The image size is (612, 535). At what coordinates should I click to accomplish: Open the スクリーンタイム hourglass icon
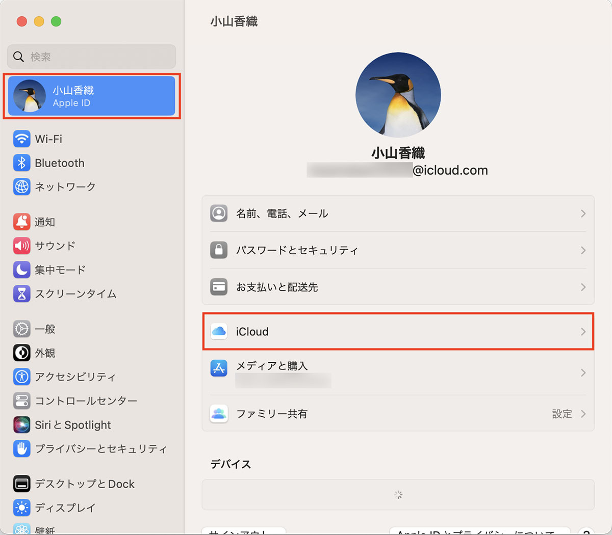(21, 293)
